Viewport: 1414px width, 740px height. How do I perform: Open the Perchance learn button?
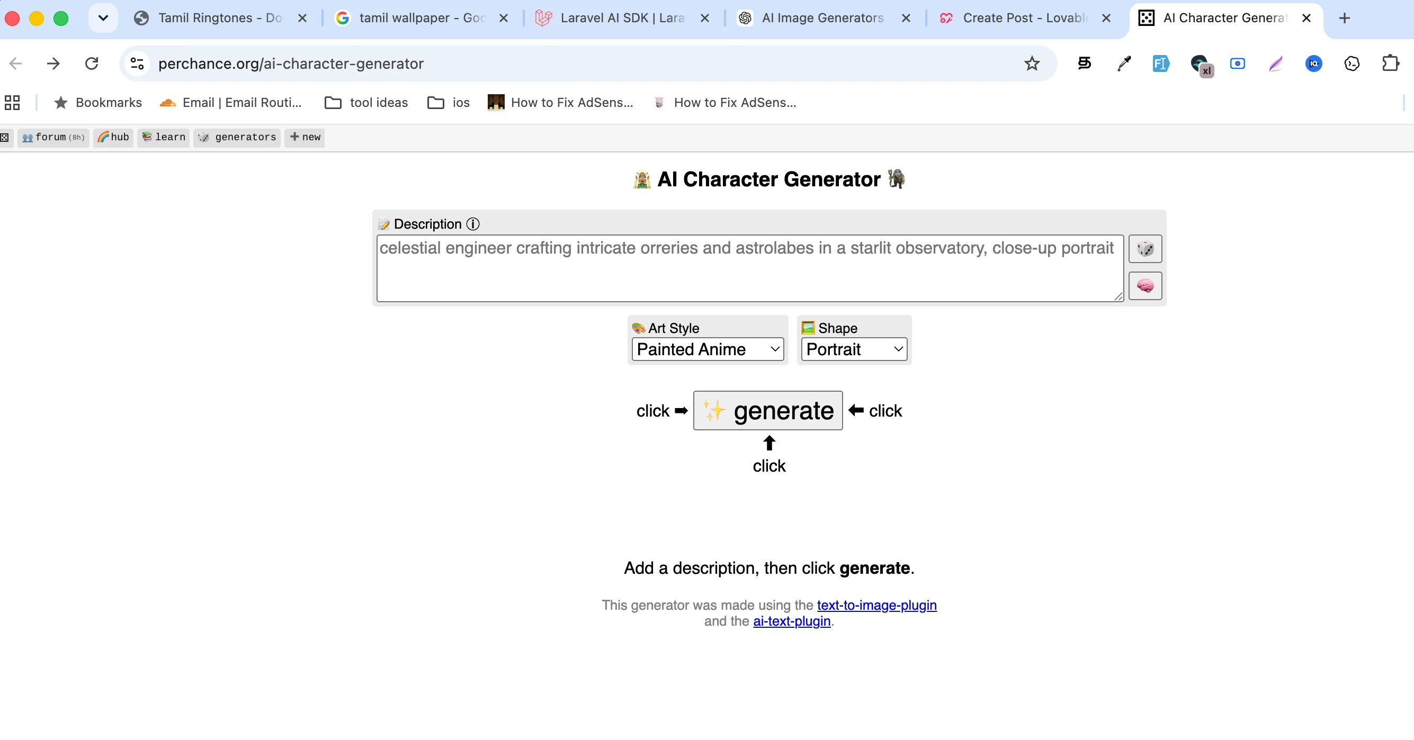(164, 137)
